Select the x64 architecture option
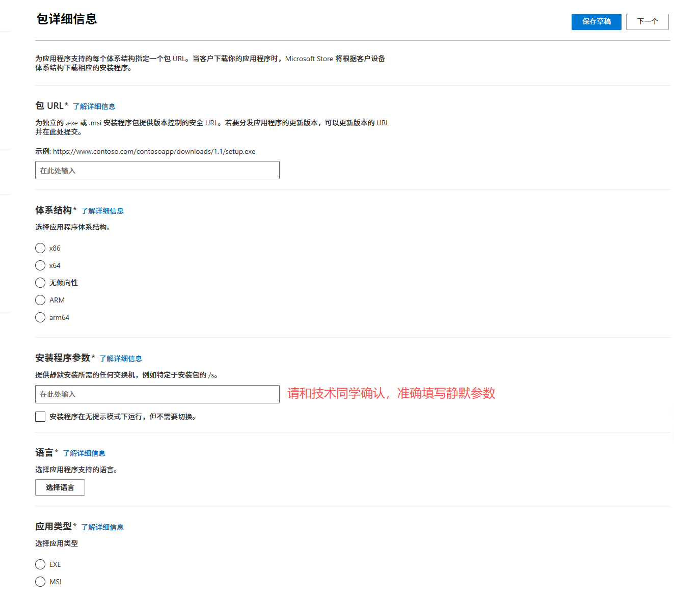 (x=40, y=265)
